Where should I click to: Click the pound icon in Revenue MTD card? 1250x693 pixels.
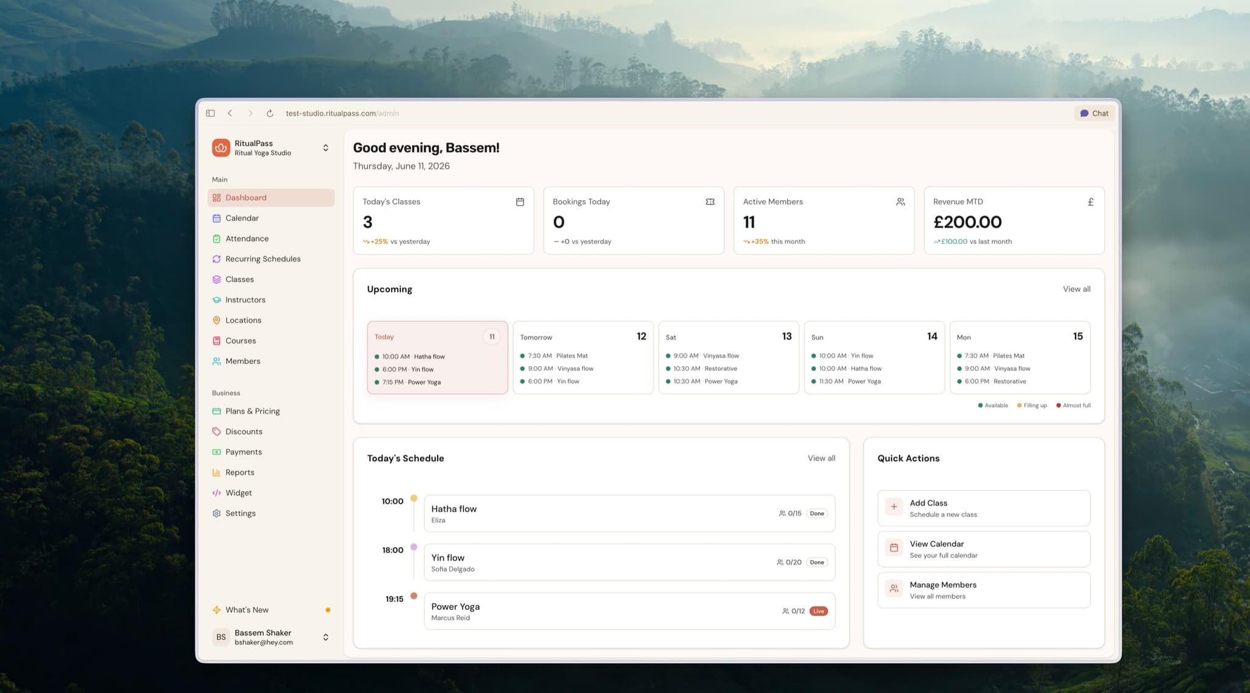[x=1091, y=202]
